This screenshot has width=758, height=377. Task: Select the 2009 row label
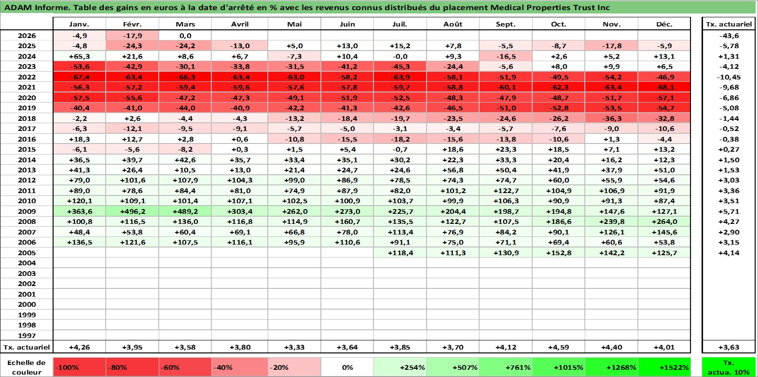pos(27,211)
